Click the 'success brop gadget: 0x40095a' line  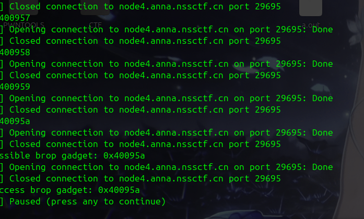point(70,190)
